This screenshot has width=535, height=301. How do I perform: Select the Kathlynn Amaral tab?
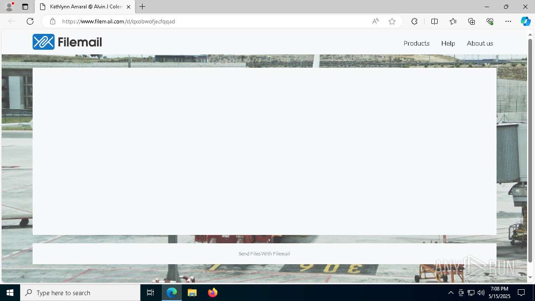[x=85, y=7]
